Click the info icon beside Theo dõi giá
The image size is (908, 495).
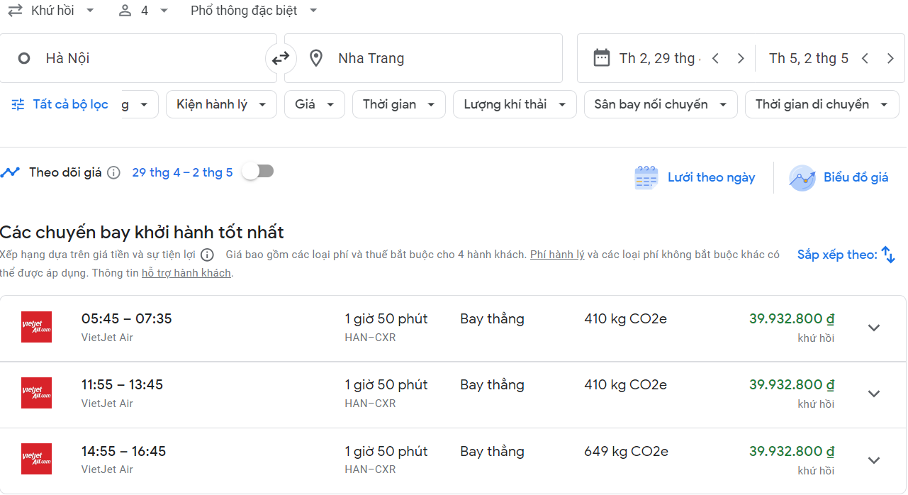coord(113,172)
